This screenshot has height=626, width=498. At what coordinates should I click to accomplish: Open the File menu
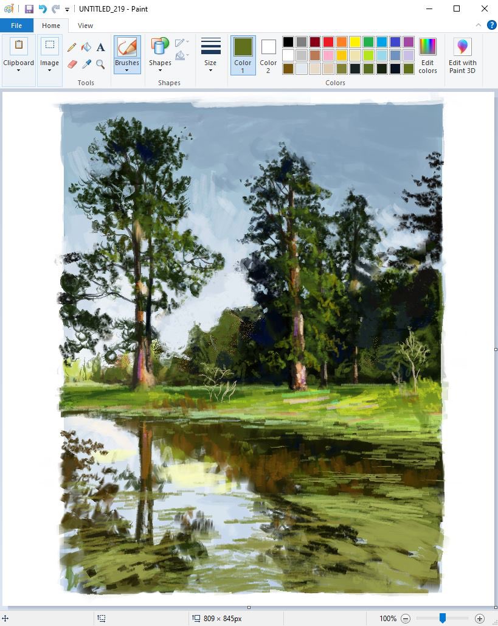pyautogui.click(x=16, y=26)
